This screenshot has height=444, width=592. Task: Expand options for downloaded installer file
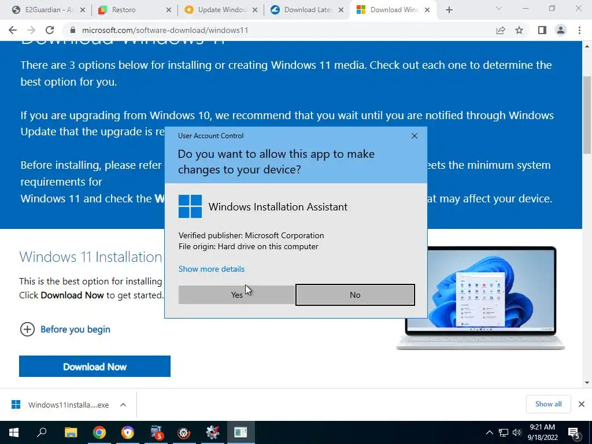pyautogui.click(x=123, y=405)
